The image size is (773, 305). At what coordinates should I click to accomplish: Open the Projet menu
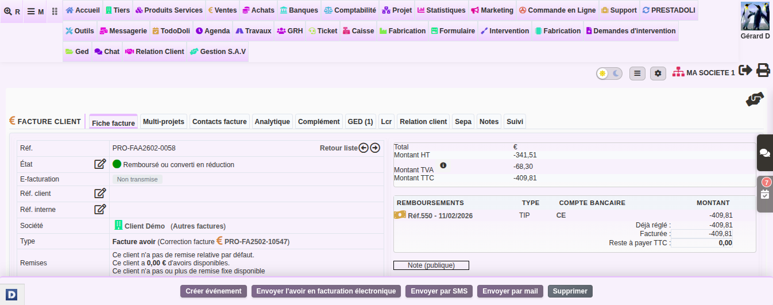tap(397, 10)
